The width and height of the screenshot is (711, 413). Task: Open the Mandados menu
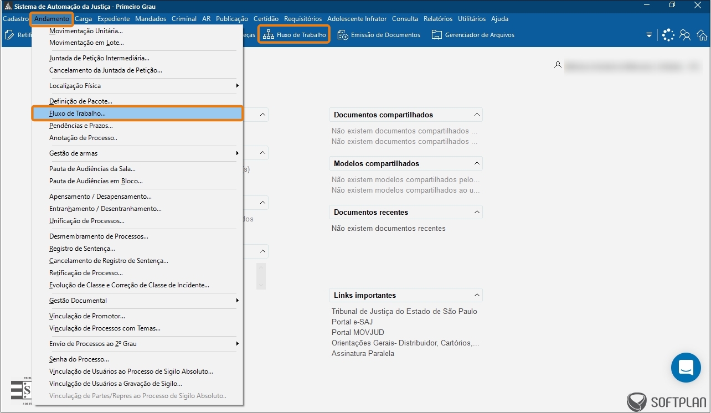151,19
